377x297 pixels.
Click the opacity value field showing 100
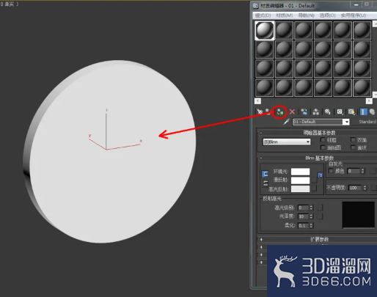click(x=356, y=188)
